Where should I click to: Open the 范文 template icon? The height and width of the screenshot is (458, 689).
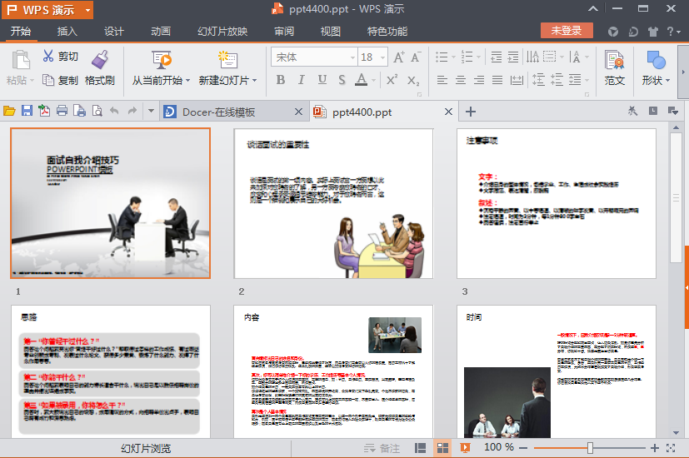coord(615,60)
